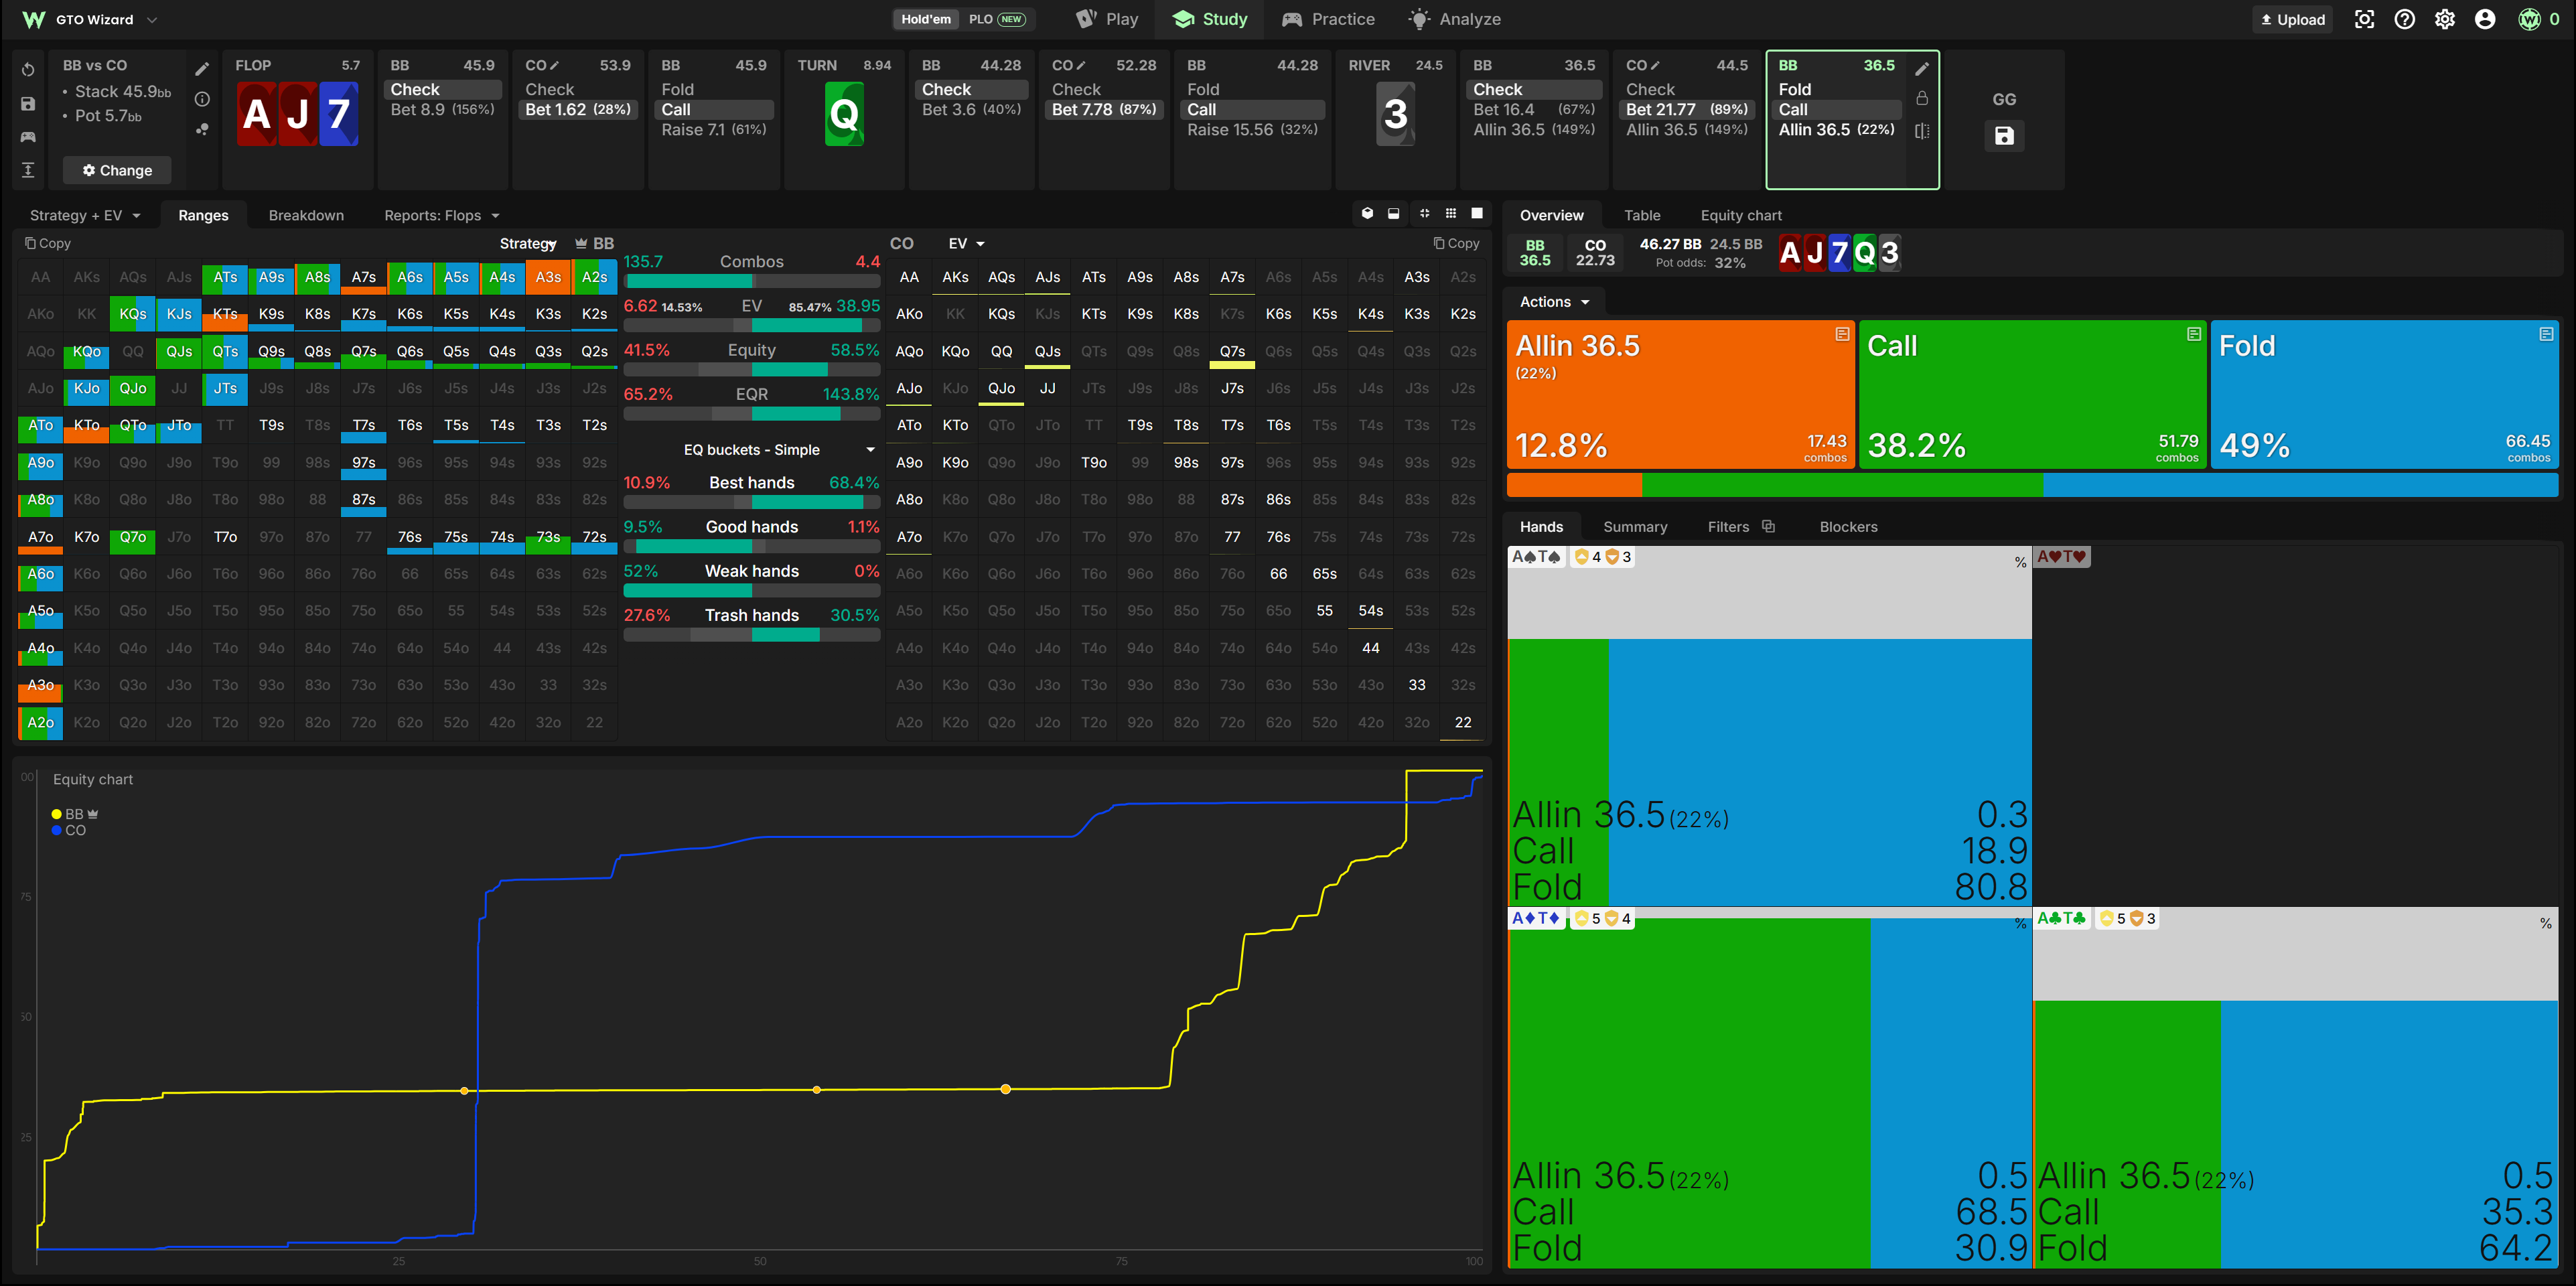Switch game type to Hold'em
Screen dimensions: 2576x1286
926,19
